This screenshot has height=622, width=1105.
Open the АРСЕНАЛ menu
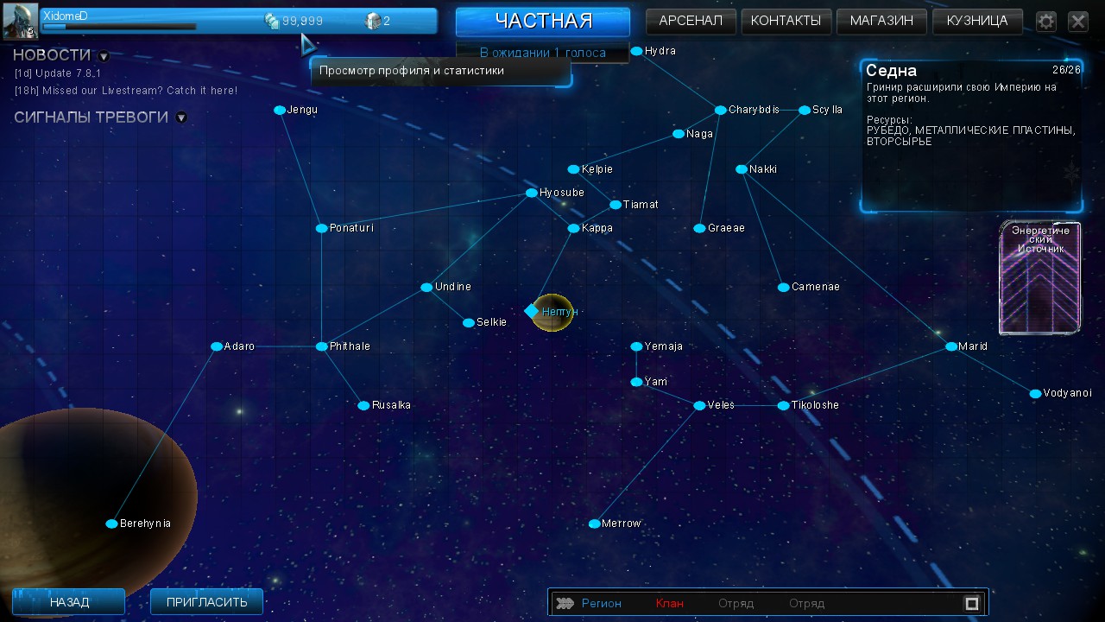(691, 22)
